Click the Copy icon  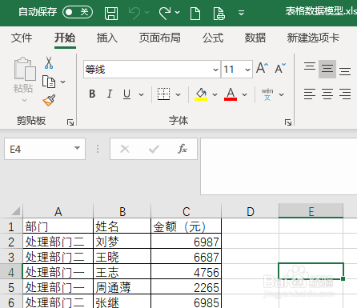(49, 82)
